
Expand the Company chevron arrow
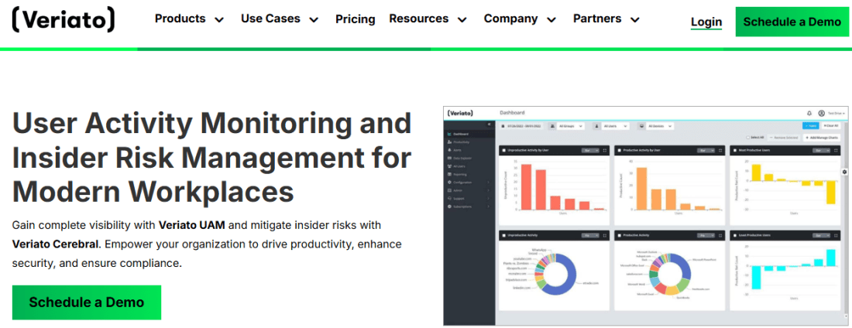551,19
